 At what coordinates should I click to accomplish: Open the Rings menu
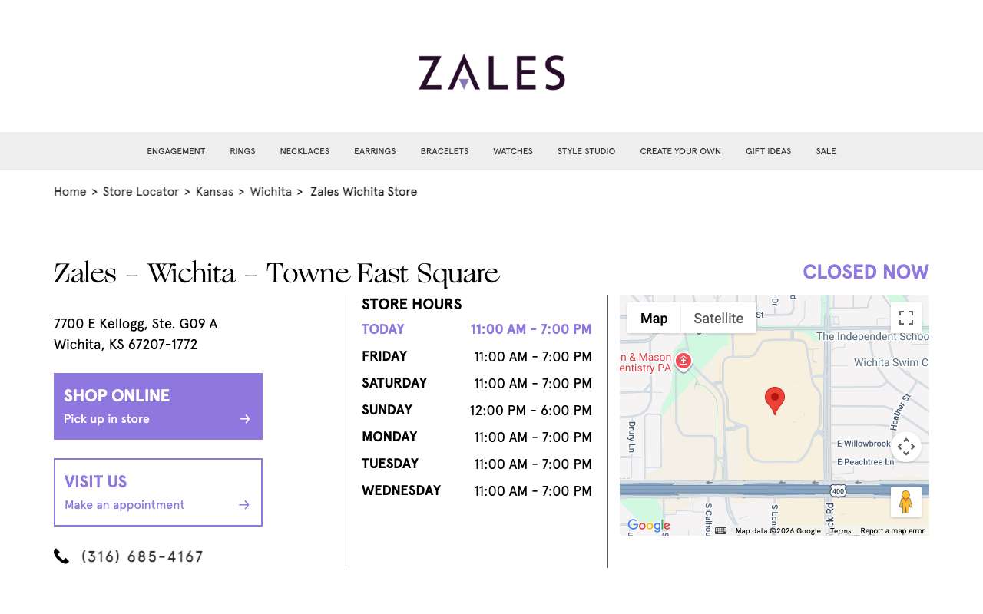(243, 151)
